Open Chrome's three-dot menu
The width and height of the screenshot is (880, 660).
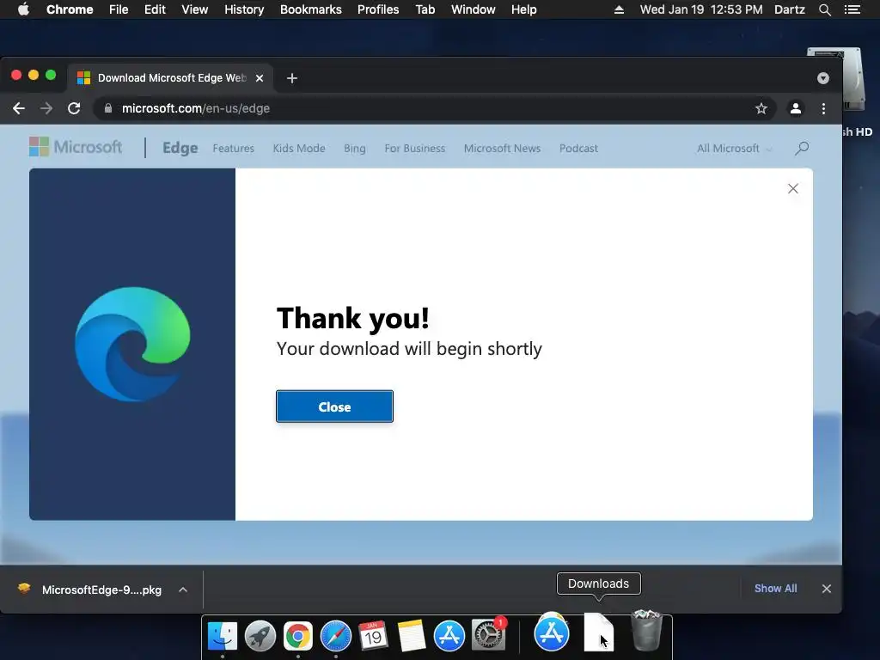[x=823, y=108]
